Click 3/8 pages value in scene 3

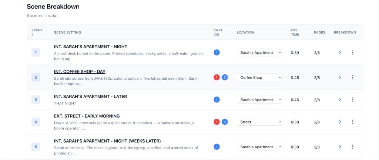pos(317,100)
